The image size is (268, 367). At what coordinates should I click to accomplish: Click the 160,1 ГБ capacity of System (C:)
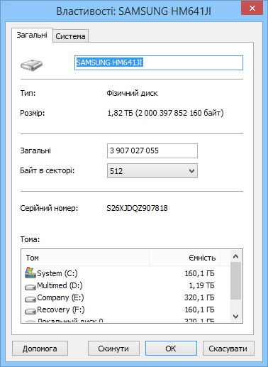tap(199, 273)
